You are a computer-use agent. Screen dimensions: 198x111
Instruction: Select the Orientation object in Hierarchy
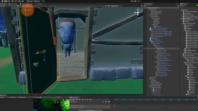pyautogui.click(x=156, y=82)
